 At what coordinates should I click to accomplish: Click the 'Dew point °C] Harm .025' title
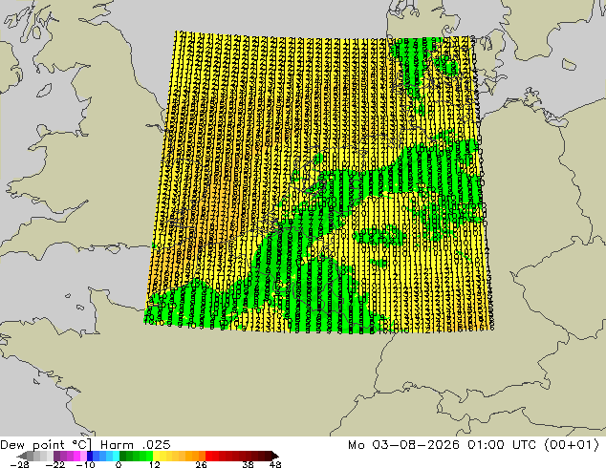click(x=85, y=445)
